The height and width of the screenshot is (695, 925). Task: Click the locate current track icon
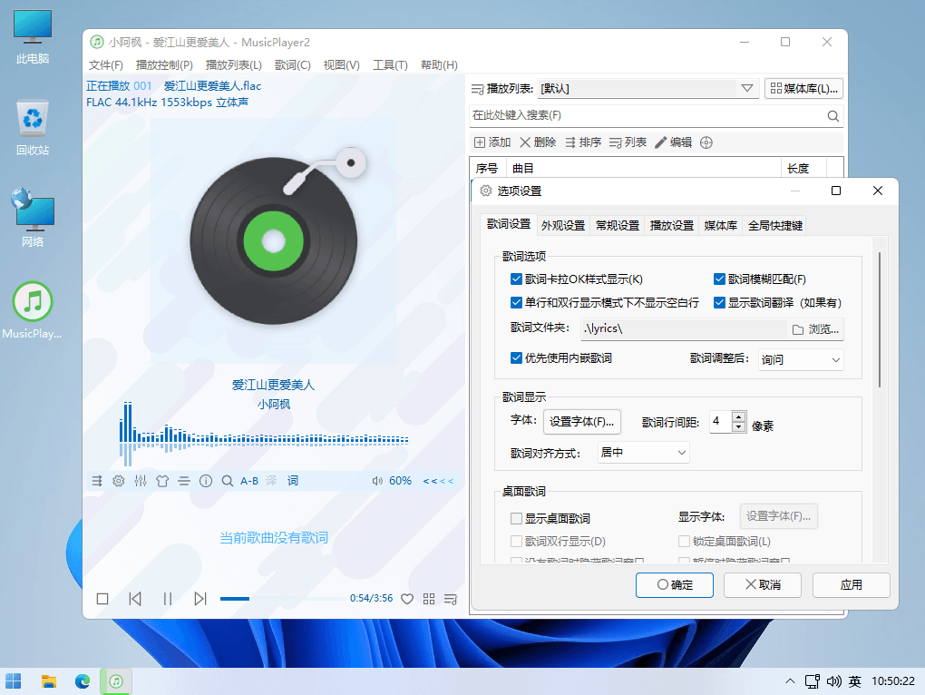click(x=706, y=142)
